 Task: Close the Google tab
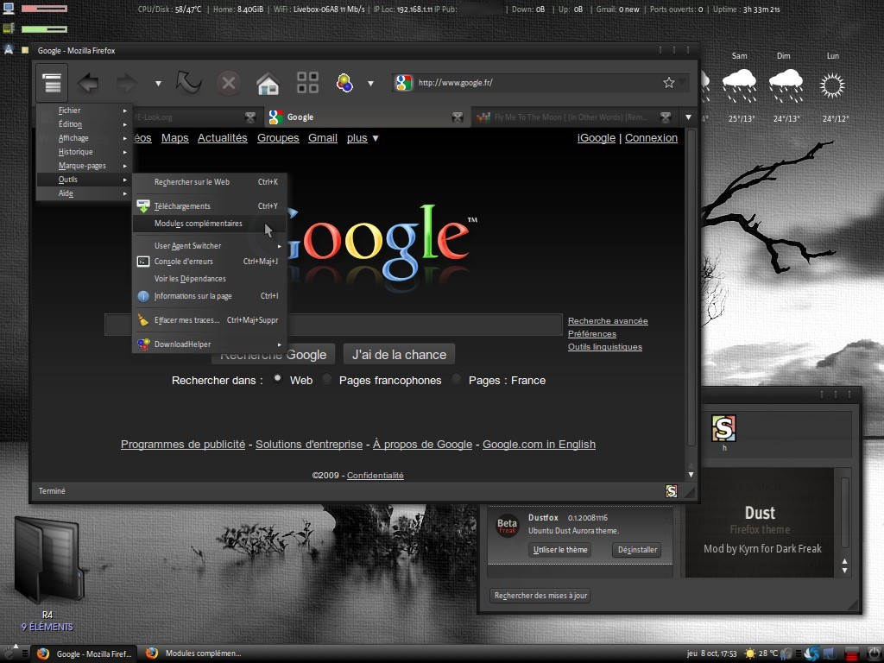(458, 117)
